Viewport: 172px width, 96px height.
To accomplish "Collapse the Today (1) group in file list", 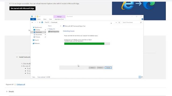I will click(48, 29).
